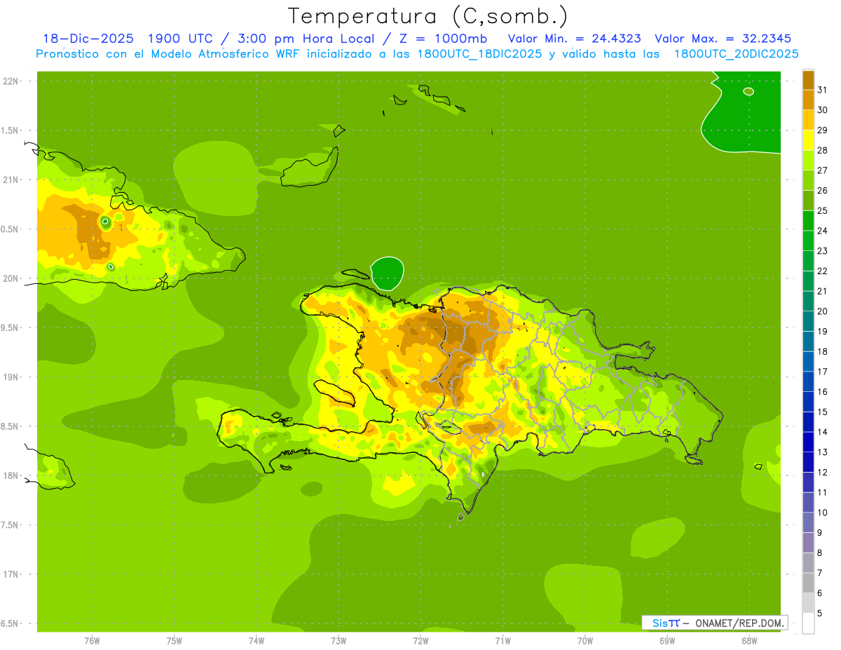
Task: Click the "1900 UTC" time text
Action: pos(182,39)
